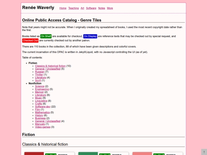The image size is (207, 155).
Task: Open Nonfiction's Literature link, six books
Action: 41,95
